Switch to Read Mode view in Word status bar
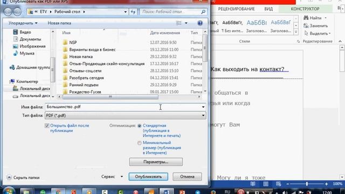Screen dimensions: 345x194 point(253,184)
